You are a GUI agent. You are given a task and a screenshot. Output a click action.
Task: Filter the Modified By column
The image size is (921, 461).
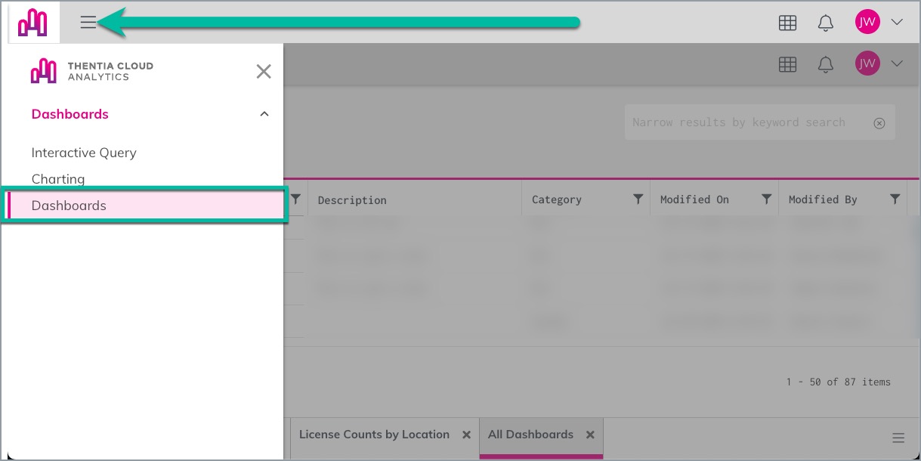click(x=895, y=200)
